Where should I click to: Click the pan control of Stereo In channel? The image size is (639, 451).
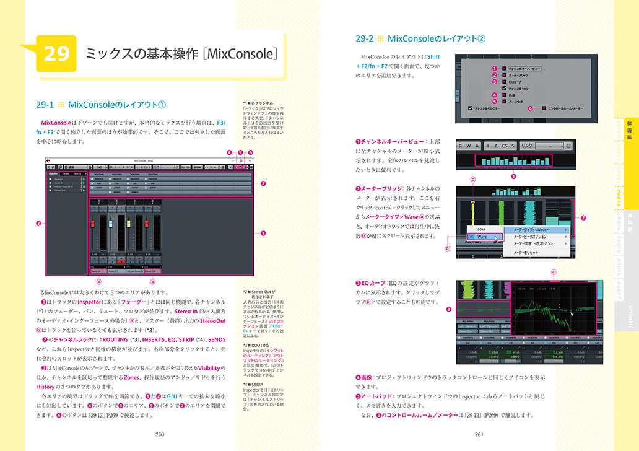(99, 202)
